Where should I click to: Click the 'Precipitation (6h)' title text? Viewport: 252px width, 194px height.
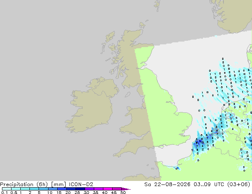pos(24,184)
